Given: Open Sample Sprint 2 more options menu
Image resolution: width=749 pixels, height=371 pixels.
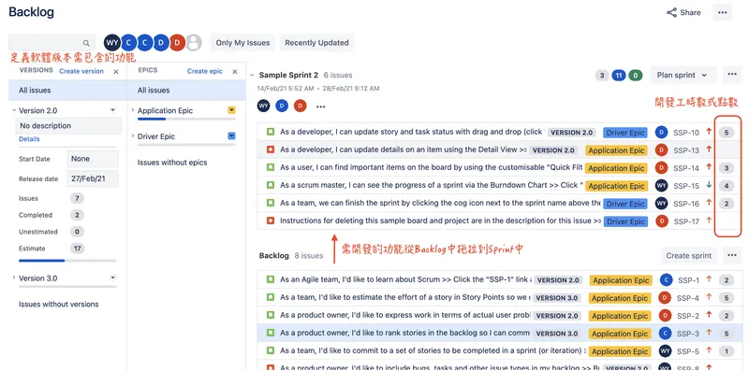Looking at the screenshot, I should click(732, 75).
